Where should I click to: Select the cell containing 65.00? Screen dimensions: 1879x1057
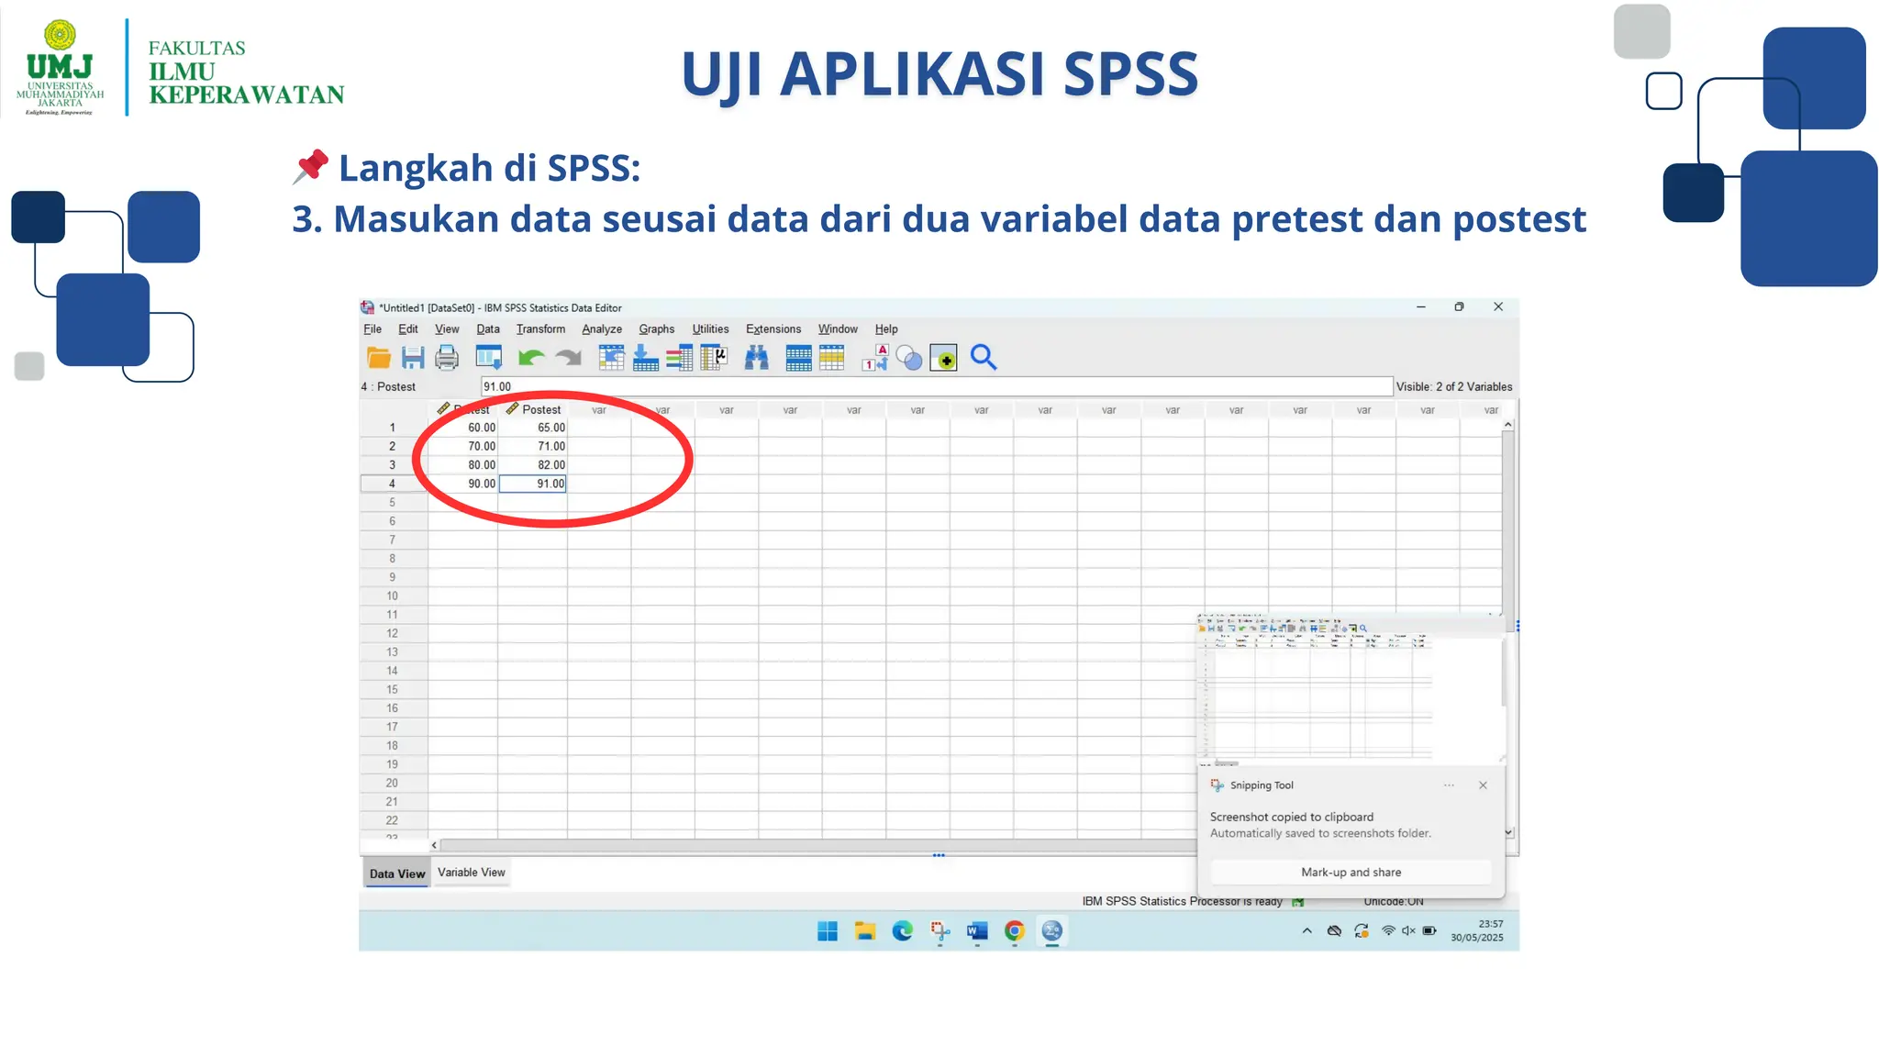click(x=533, y=428)
